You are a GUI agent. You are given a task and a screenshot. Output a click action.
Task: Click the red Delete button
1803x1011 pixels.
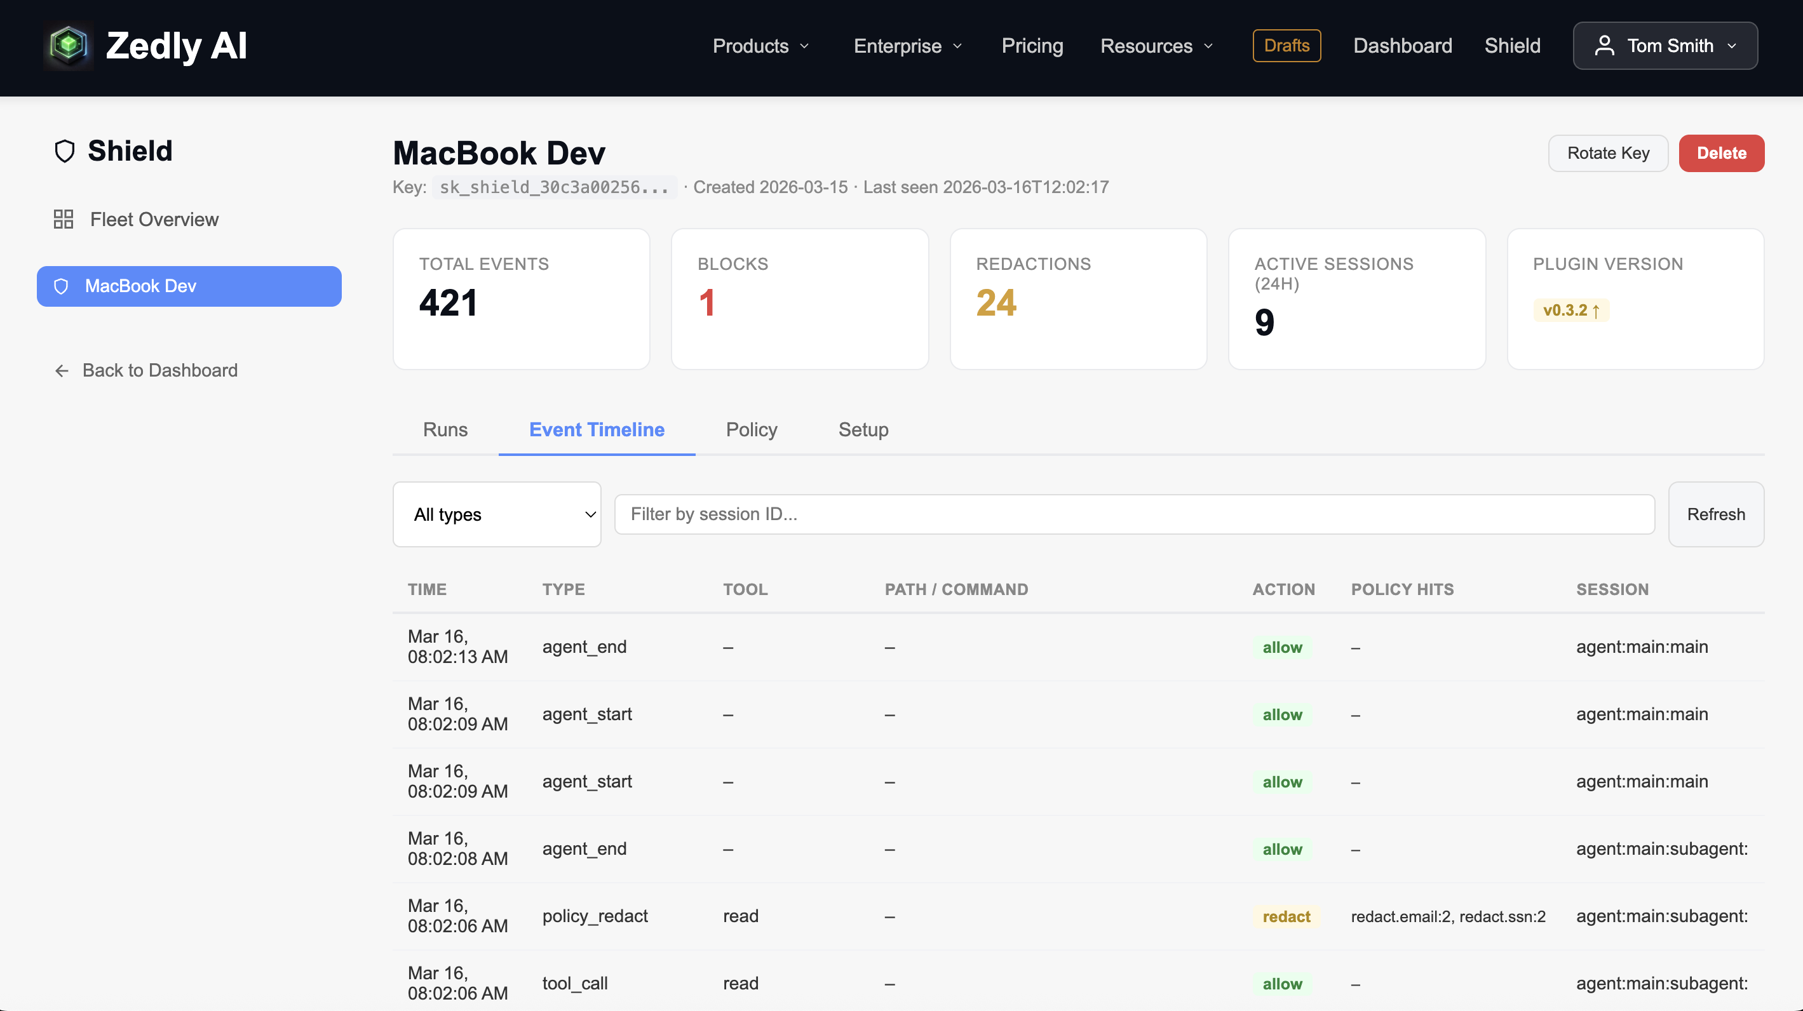point(1721,153)
